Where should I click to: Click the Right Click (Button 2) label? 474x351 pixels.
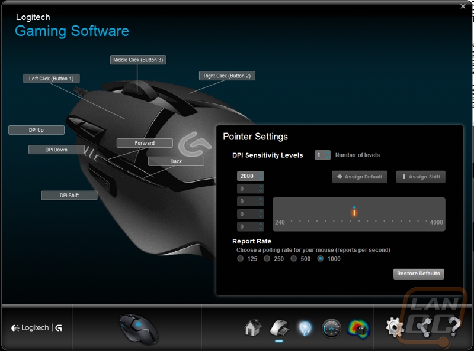[x=227, y=76]
